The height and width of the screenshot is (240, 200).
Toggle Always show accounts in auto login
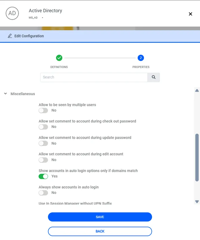click(x=43, y=193)
